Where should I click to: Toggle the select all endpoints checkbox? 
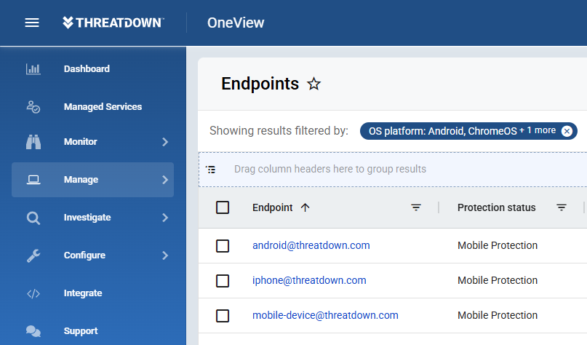(223, 207)
